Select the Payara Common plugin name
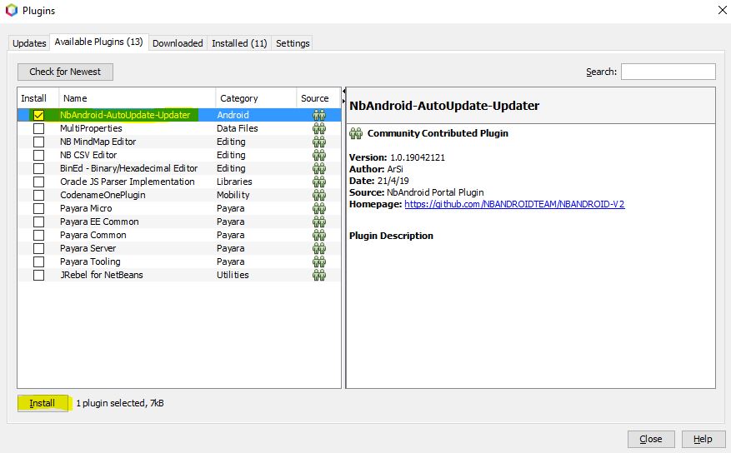 click(93, 235)
